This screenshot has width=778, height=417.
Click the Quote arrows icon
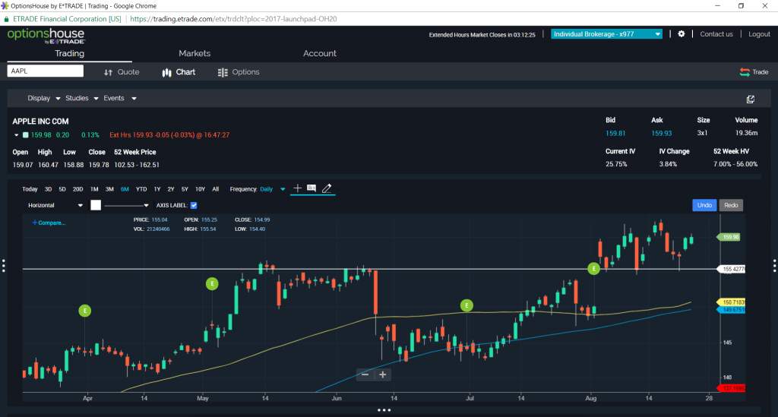(108, 72)
